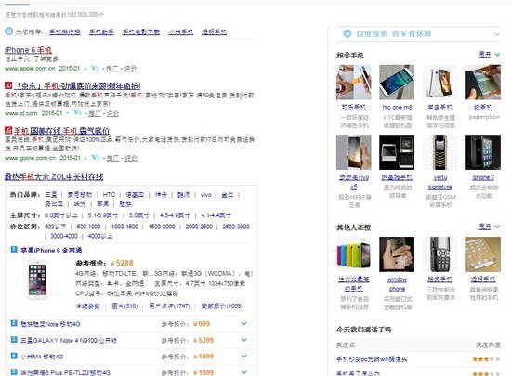
Task: Open the 苹果iPhone 6 全网通 product title
Action: pyautogui.click(x=51, y=250)
